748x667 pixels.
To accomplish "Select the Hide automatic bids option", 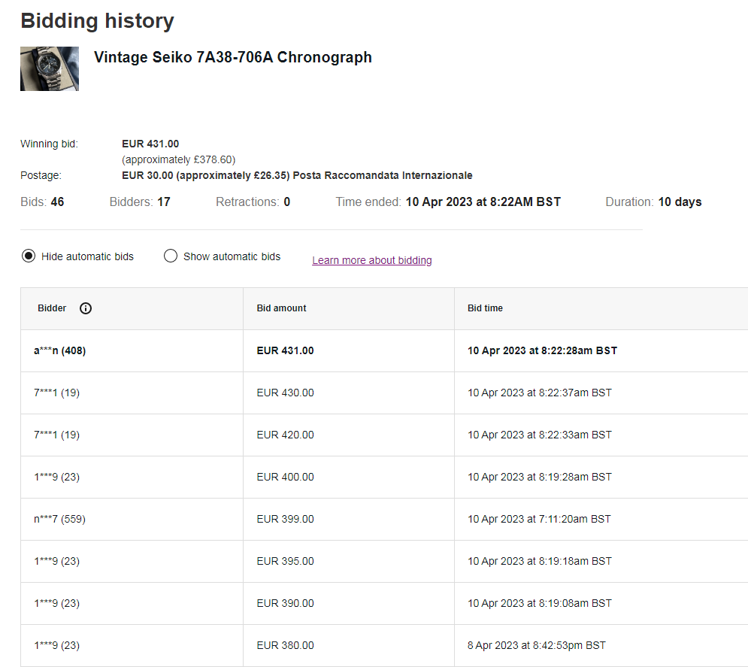I will (x=29, y=256).
